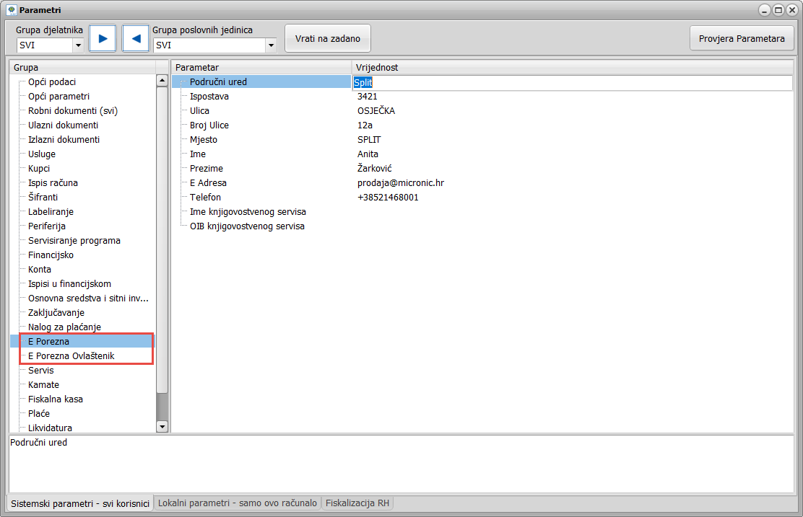
Task: Select the Opći podaci group
Action: [52, 82]
